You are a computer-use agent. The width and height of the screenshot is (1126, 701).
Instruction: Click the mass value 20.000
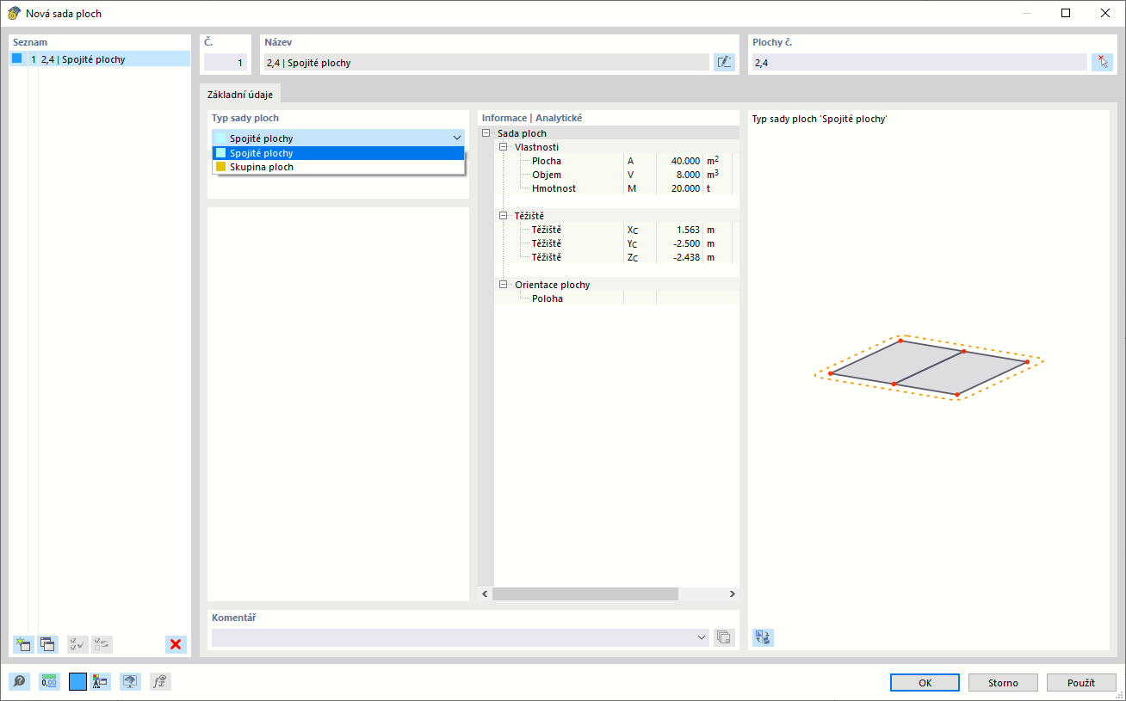point(685,188)
